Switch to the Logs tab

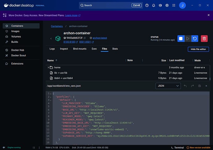click(52, 49)
